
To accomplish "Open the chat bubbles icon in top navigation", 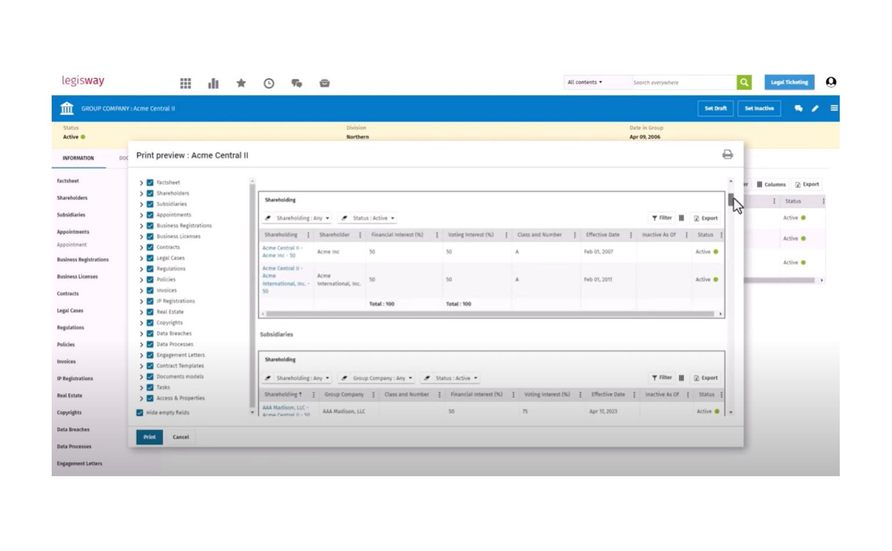I will coord(297,84).
